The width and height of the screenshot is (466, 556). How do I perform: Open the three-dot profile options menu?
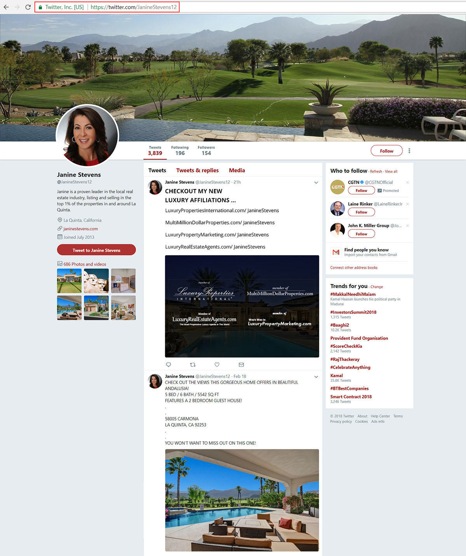409,151
